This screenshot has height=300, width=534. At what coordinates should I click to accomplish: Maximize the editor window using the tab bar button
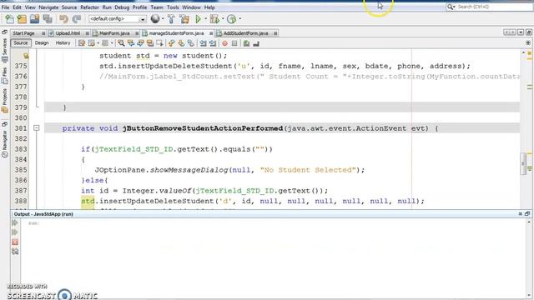[529, 32]
